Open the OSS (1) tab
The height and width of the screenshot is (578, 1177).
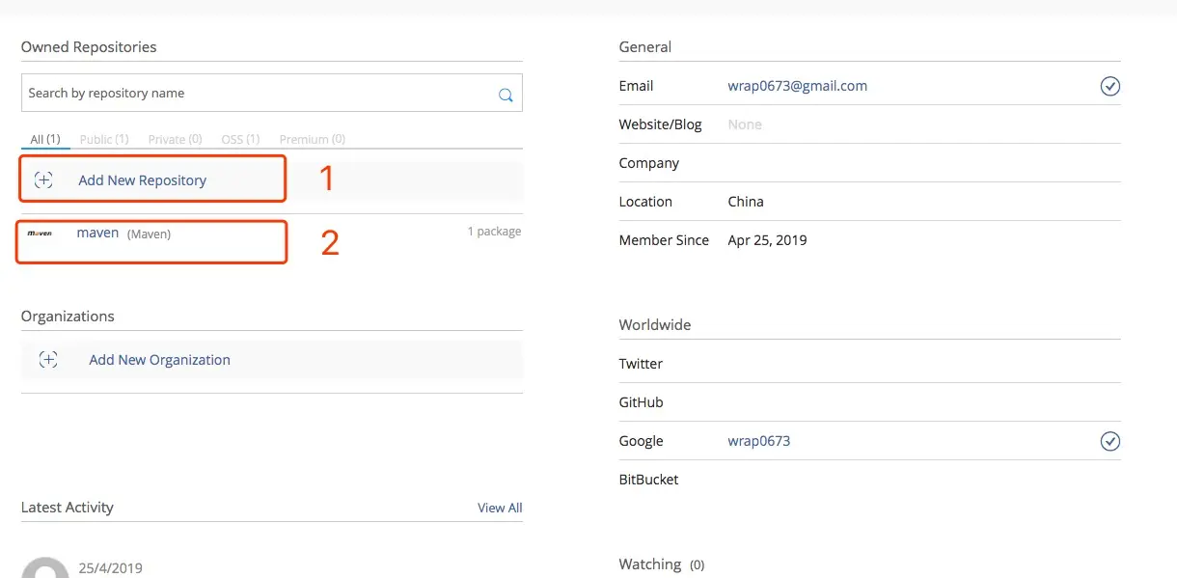pyautogui.click(x=240, y=139)
